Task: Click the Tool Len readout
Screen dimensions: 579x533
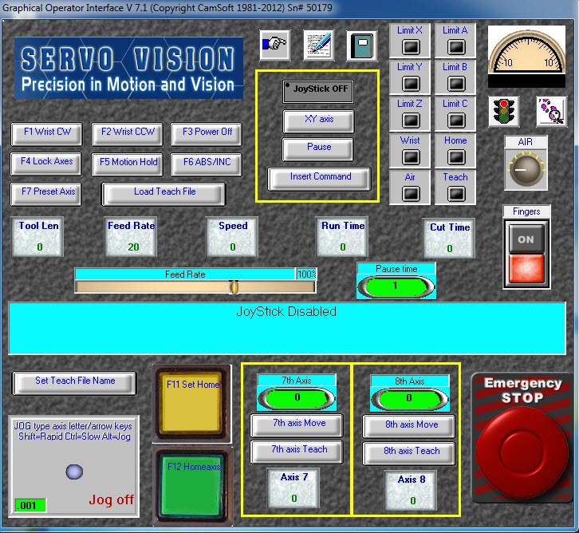Action: [x=37, y=237]
